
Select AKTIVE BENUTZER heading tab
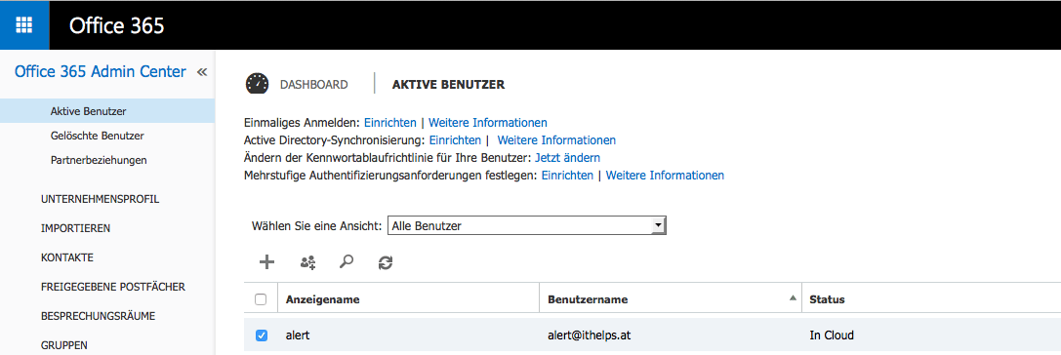tap(448, 85)
